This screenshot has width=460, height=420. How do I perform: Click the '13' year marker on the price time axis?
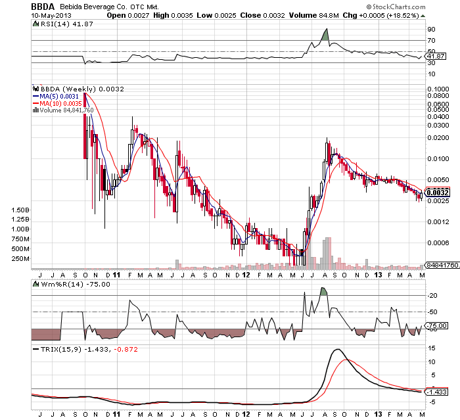coord(379,275)
